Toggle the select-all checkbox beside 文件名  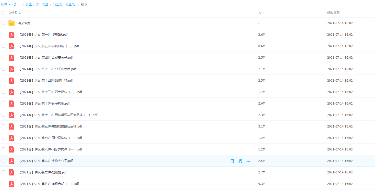tap(3, 13)
